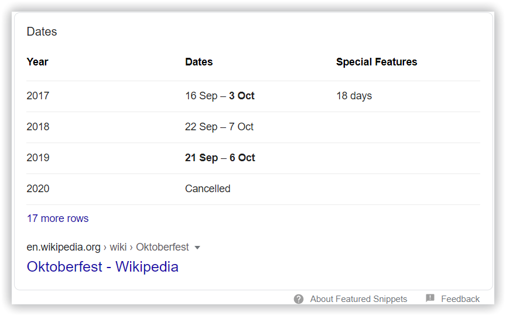Click the About Featured Snippets link
506x316 pixels.
click(x=358, y=299)
